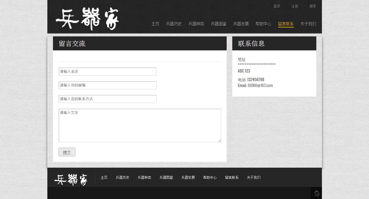Click the 搜索 search link
The image size is (369, 199).
coord(313,6)
